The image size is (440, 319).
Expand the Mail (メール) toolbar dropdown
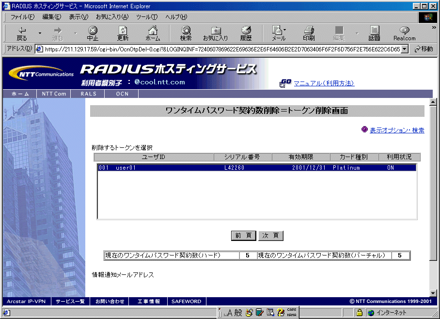click(285, 30)
